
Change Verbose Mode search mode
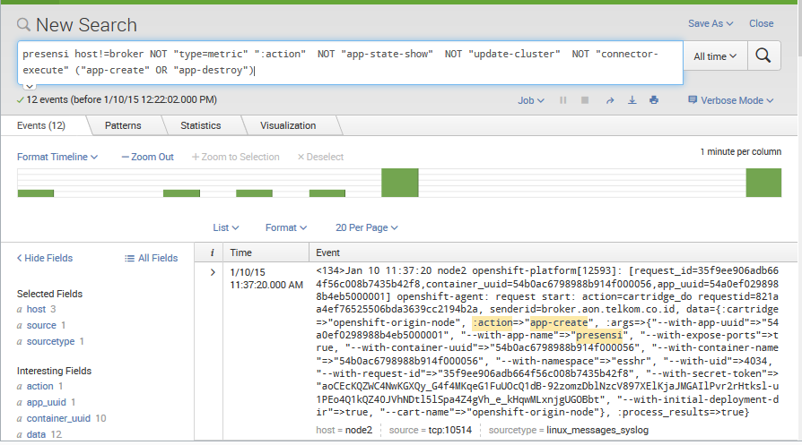pos(731,100)
